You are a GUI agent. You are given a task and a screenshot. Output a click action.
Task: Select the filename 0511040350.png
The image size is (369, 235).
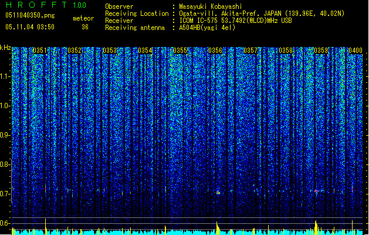[30, 15]
